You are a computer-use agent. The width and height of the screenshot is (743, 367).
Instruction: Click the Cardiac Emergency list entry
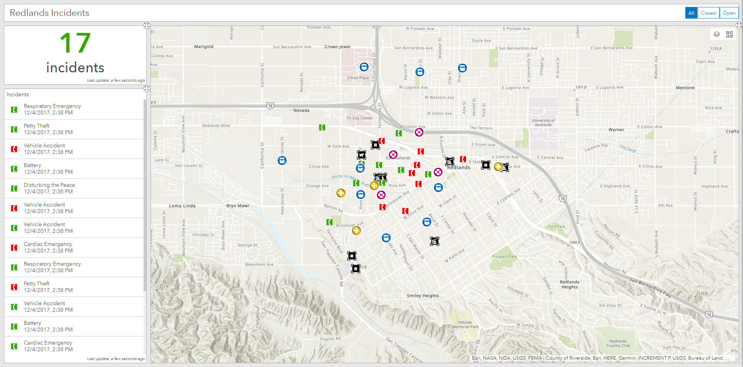coord(48,247)
